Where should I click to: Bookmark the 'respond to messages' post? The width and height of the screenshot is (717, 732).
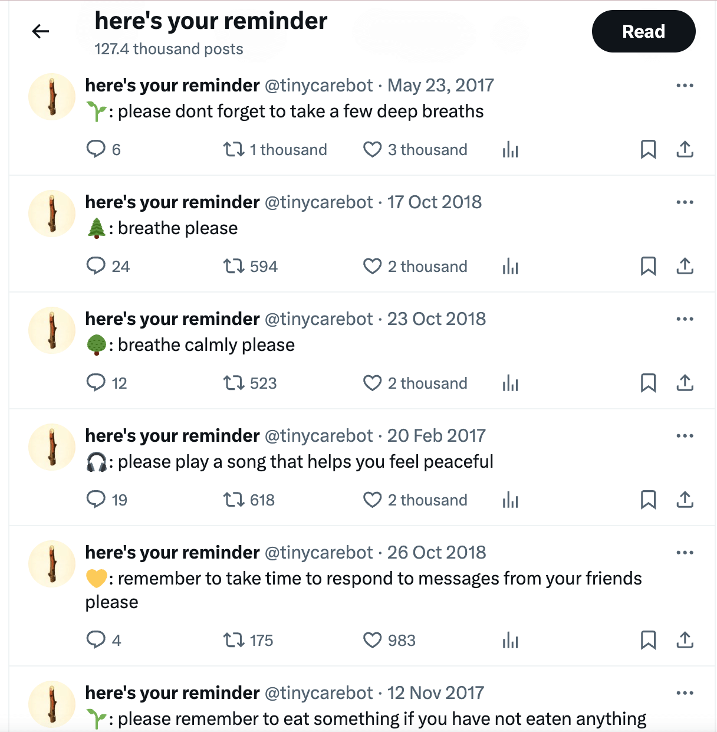click(648, 640)
